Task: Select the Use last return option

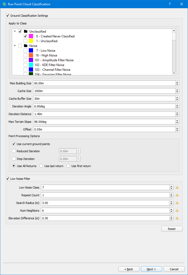Action: point(41,166)
